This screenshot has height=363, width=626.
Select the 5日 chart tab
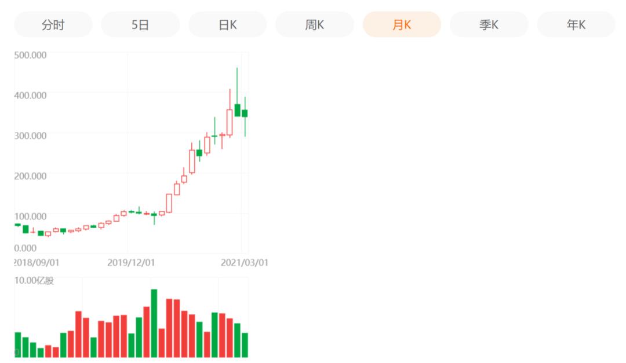(x=140, y=25)
